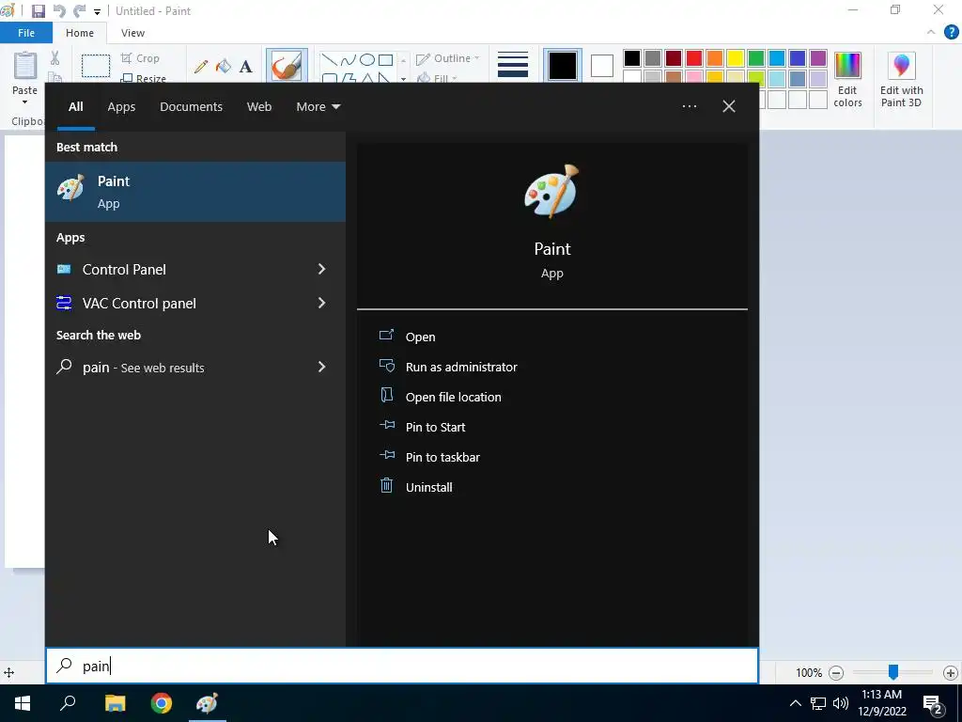Click the large Paint palette icon
The height and width of the screenshot is (722, 962).
point(551,191)
